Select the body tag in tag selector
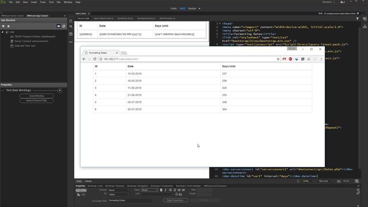The width and height of the screenshot is (368, 207). point(79,181)
